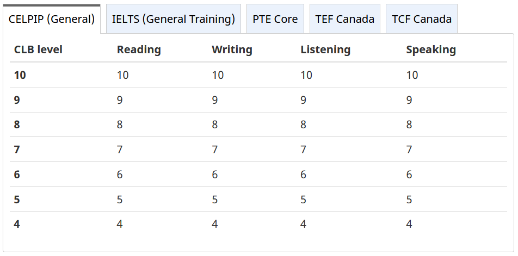The image size is (518, 256).
Task: Open the PTE Core tab
Action: [275, 19]
